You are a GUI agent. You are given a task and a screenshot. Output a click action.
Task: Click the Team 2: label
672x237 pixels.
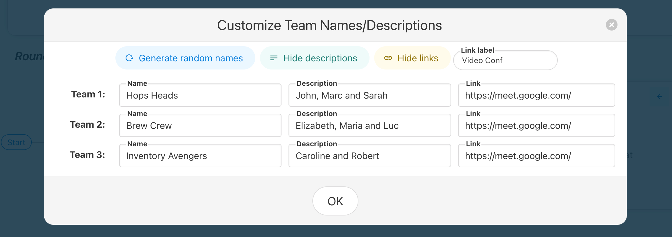tap(88, 124)
